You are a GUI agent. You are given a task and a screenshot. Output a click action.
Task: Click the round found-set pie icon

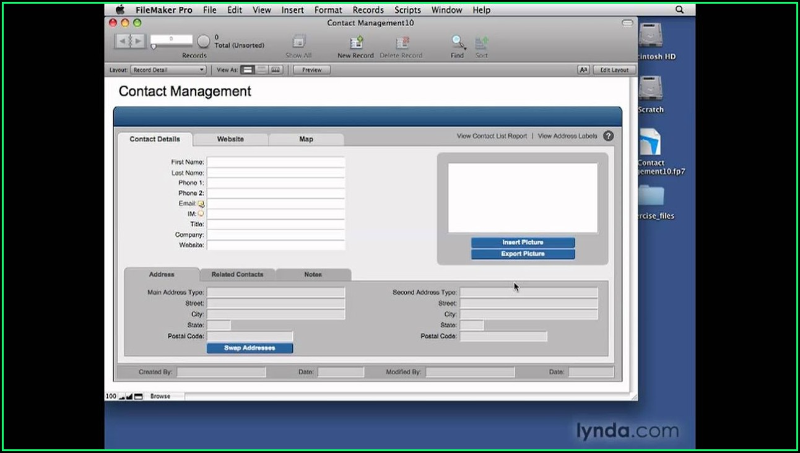coord(203,41)
